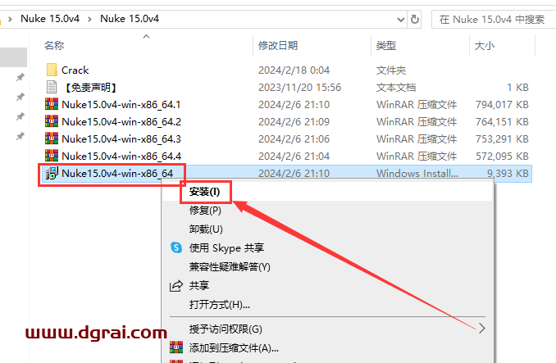Select 授予访问权限(G) menu entry

(226, 329)
